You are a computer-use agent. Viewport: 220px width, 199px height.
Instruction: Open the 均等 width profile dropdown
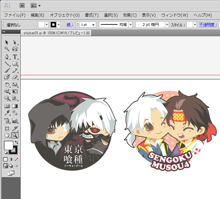pos(131,25)
